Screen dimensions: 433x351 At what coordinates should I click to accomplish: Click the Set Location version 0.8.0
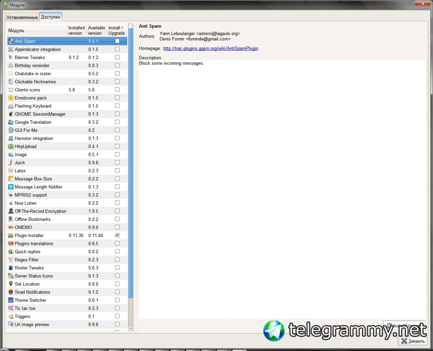(x=93, y=284)
